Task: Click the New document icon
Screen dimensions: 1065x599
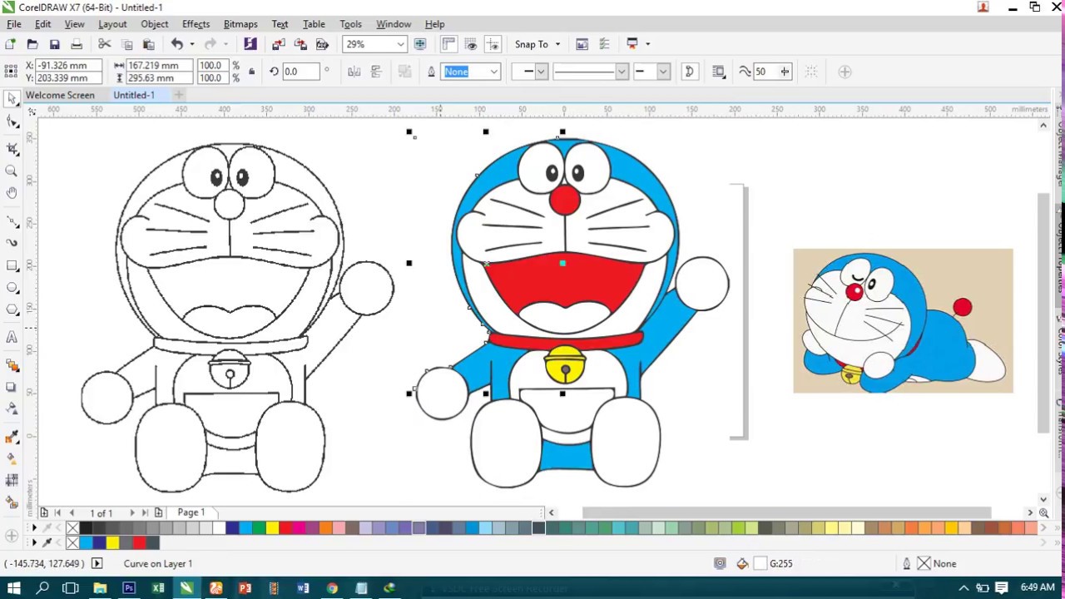Action: (10, 44)
